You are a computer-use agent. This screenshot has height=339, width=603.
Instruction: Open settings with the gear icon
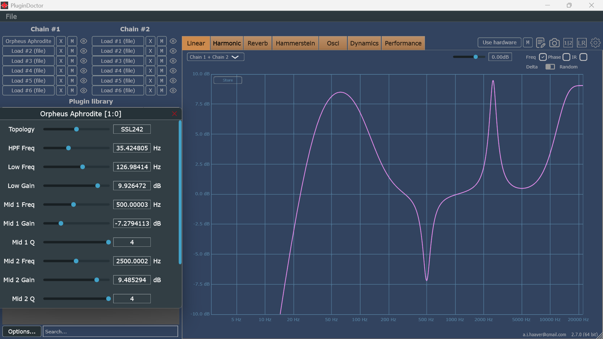595,43
